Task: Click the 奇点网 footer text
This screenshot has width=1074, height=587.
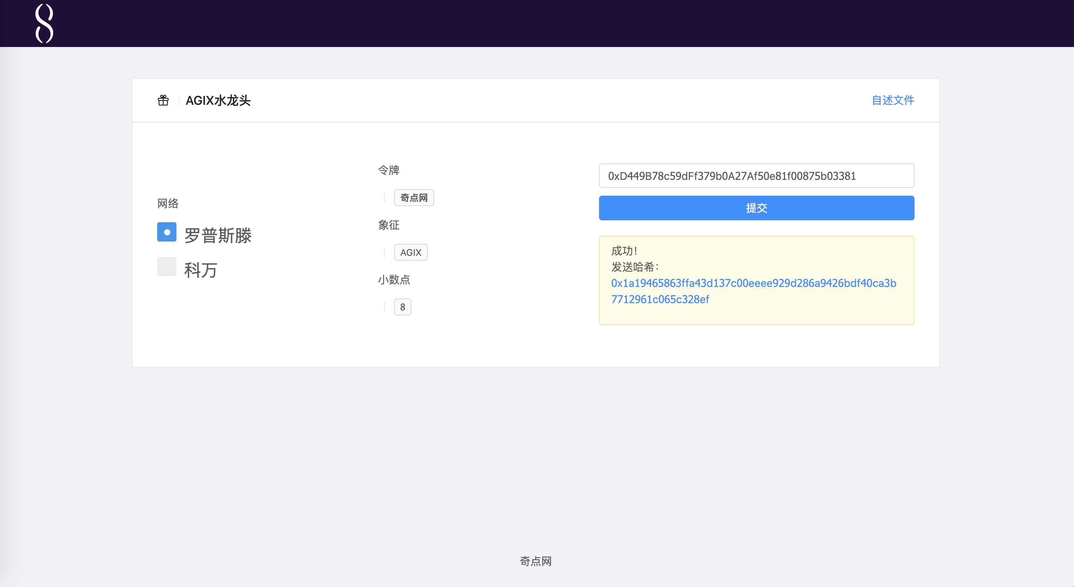Action: click(x=536, y=561)
